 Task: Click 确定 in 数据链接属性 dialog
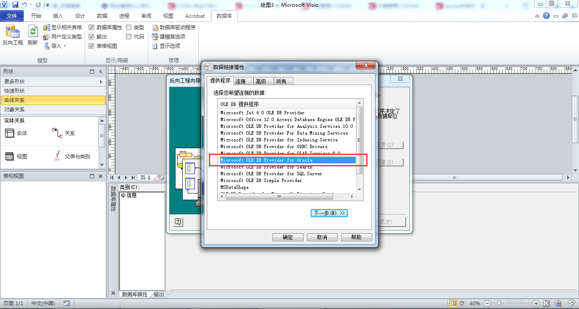[x=288, y=237]
